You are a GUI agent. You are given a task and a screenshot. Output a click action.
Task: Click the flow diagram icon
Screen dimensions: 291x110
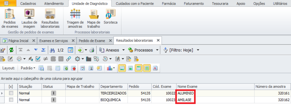click(96, 59)
